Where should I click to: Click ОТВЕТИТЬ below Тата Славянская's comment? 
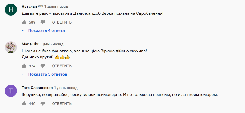pos(62,104)
